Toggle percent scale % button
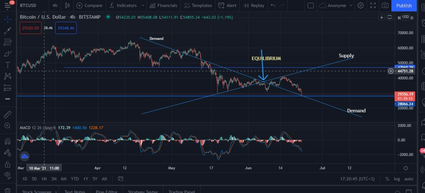425x193 pixels. click(387, 179)
